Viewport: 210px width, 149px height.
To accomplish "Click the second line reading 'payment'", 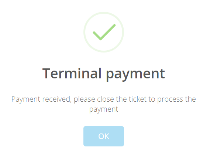I will pos(104,109).
